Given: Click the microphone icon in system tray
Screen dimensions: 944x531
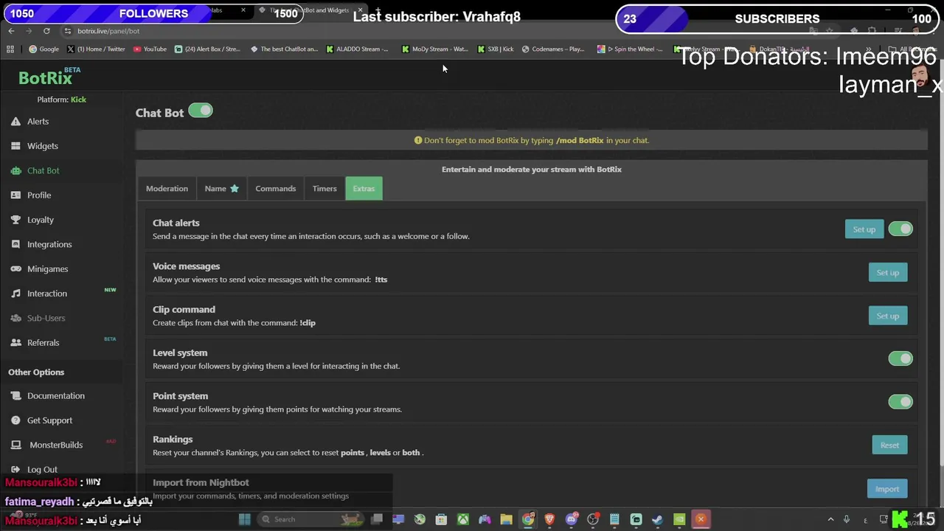Looking at the screenshot, I should (847, 519).
